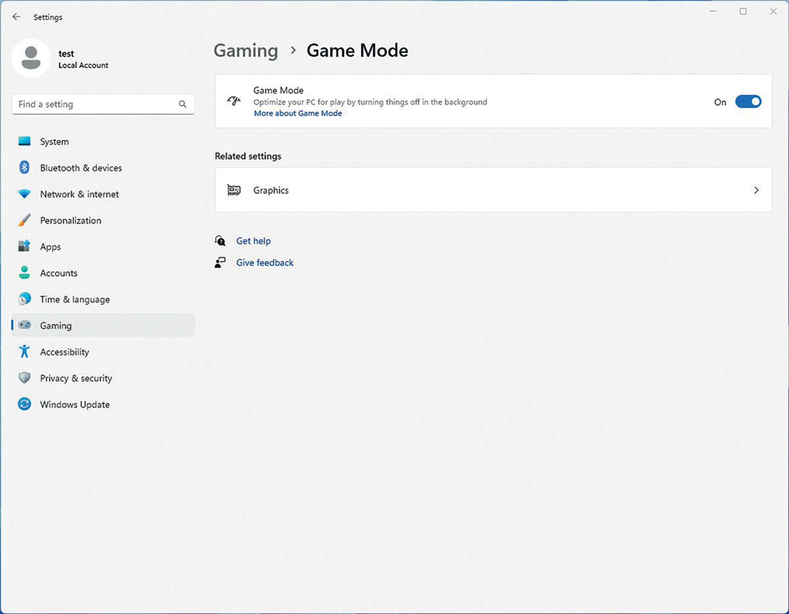Click the Apps icon in sidebar
Viewport: 789px width, 614px height.
[24, 246]
